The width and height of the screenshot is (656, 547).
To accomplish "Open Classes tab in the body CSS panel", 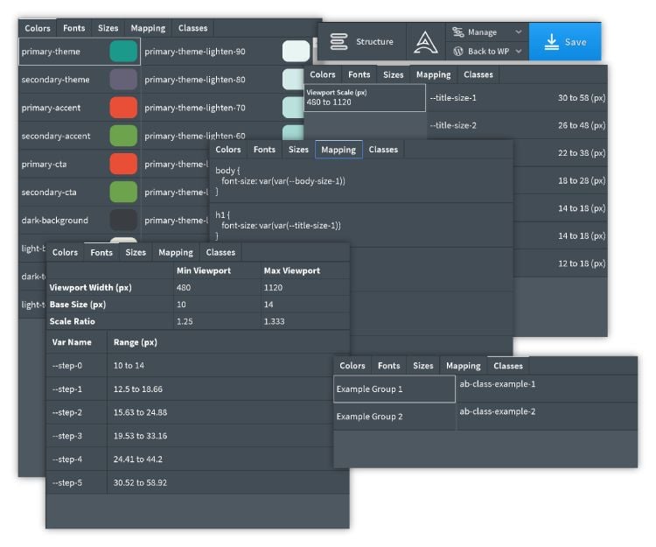I will click(383, 150).
